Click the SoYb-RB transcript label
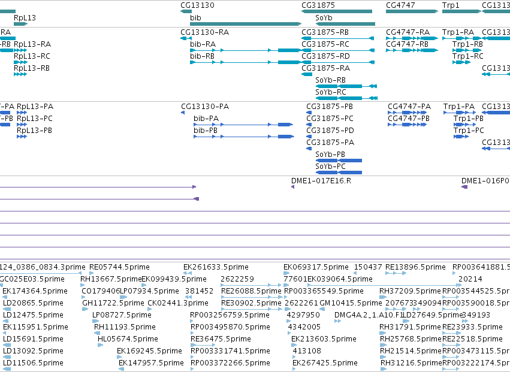This screenshot has height=372, width=510. click(x=330, y=80)
